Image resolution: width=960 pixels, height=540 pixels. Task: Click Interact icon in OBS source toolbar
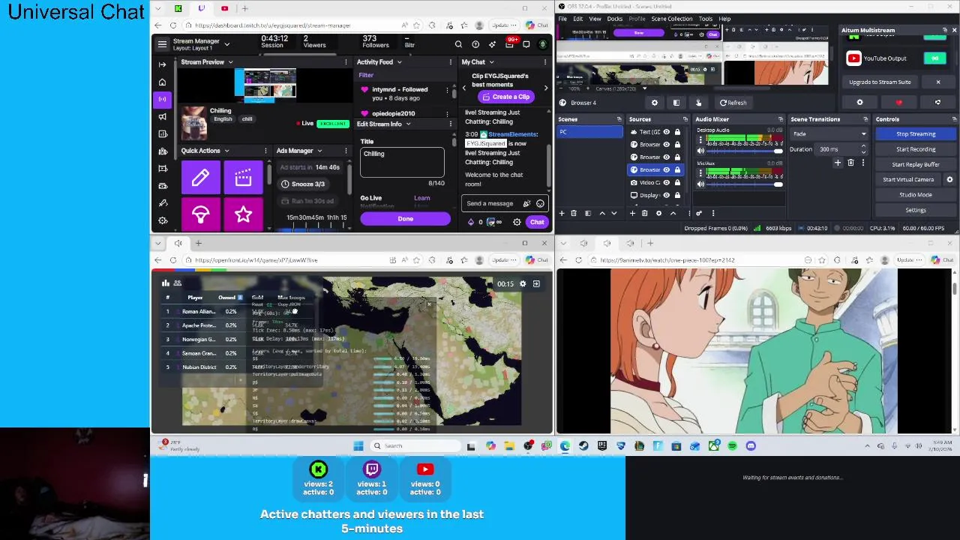pyautogui.click(x=698, y=103)
